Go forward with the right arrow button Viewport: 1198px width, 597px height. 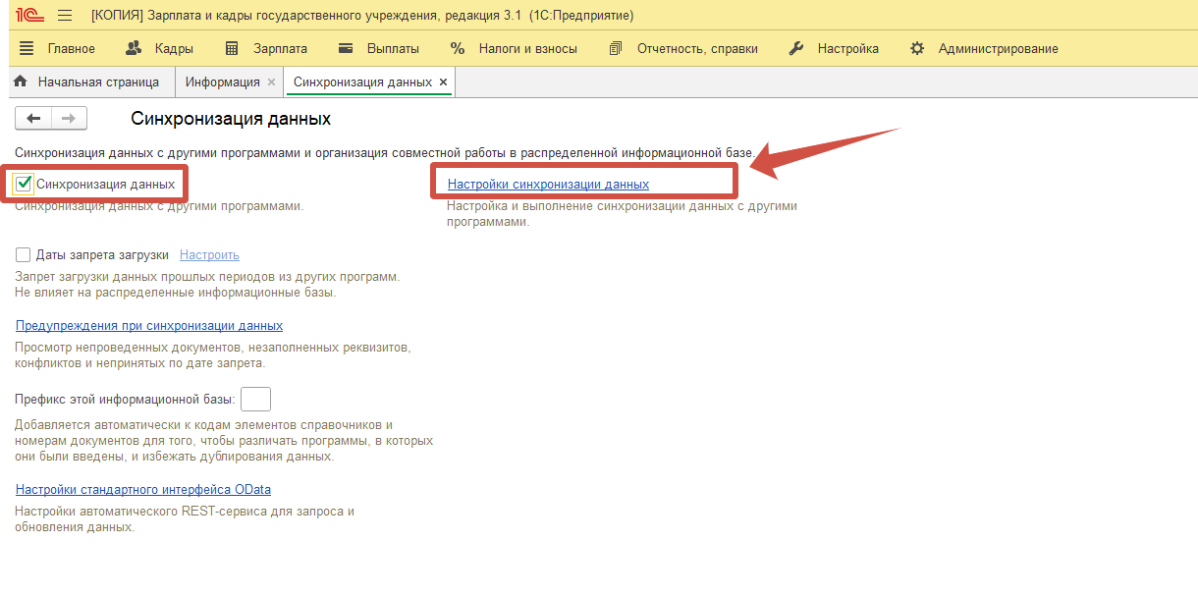[69, 119]
